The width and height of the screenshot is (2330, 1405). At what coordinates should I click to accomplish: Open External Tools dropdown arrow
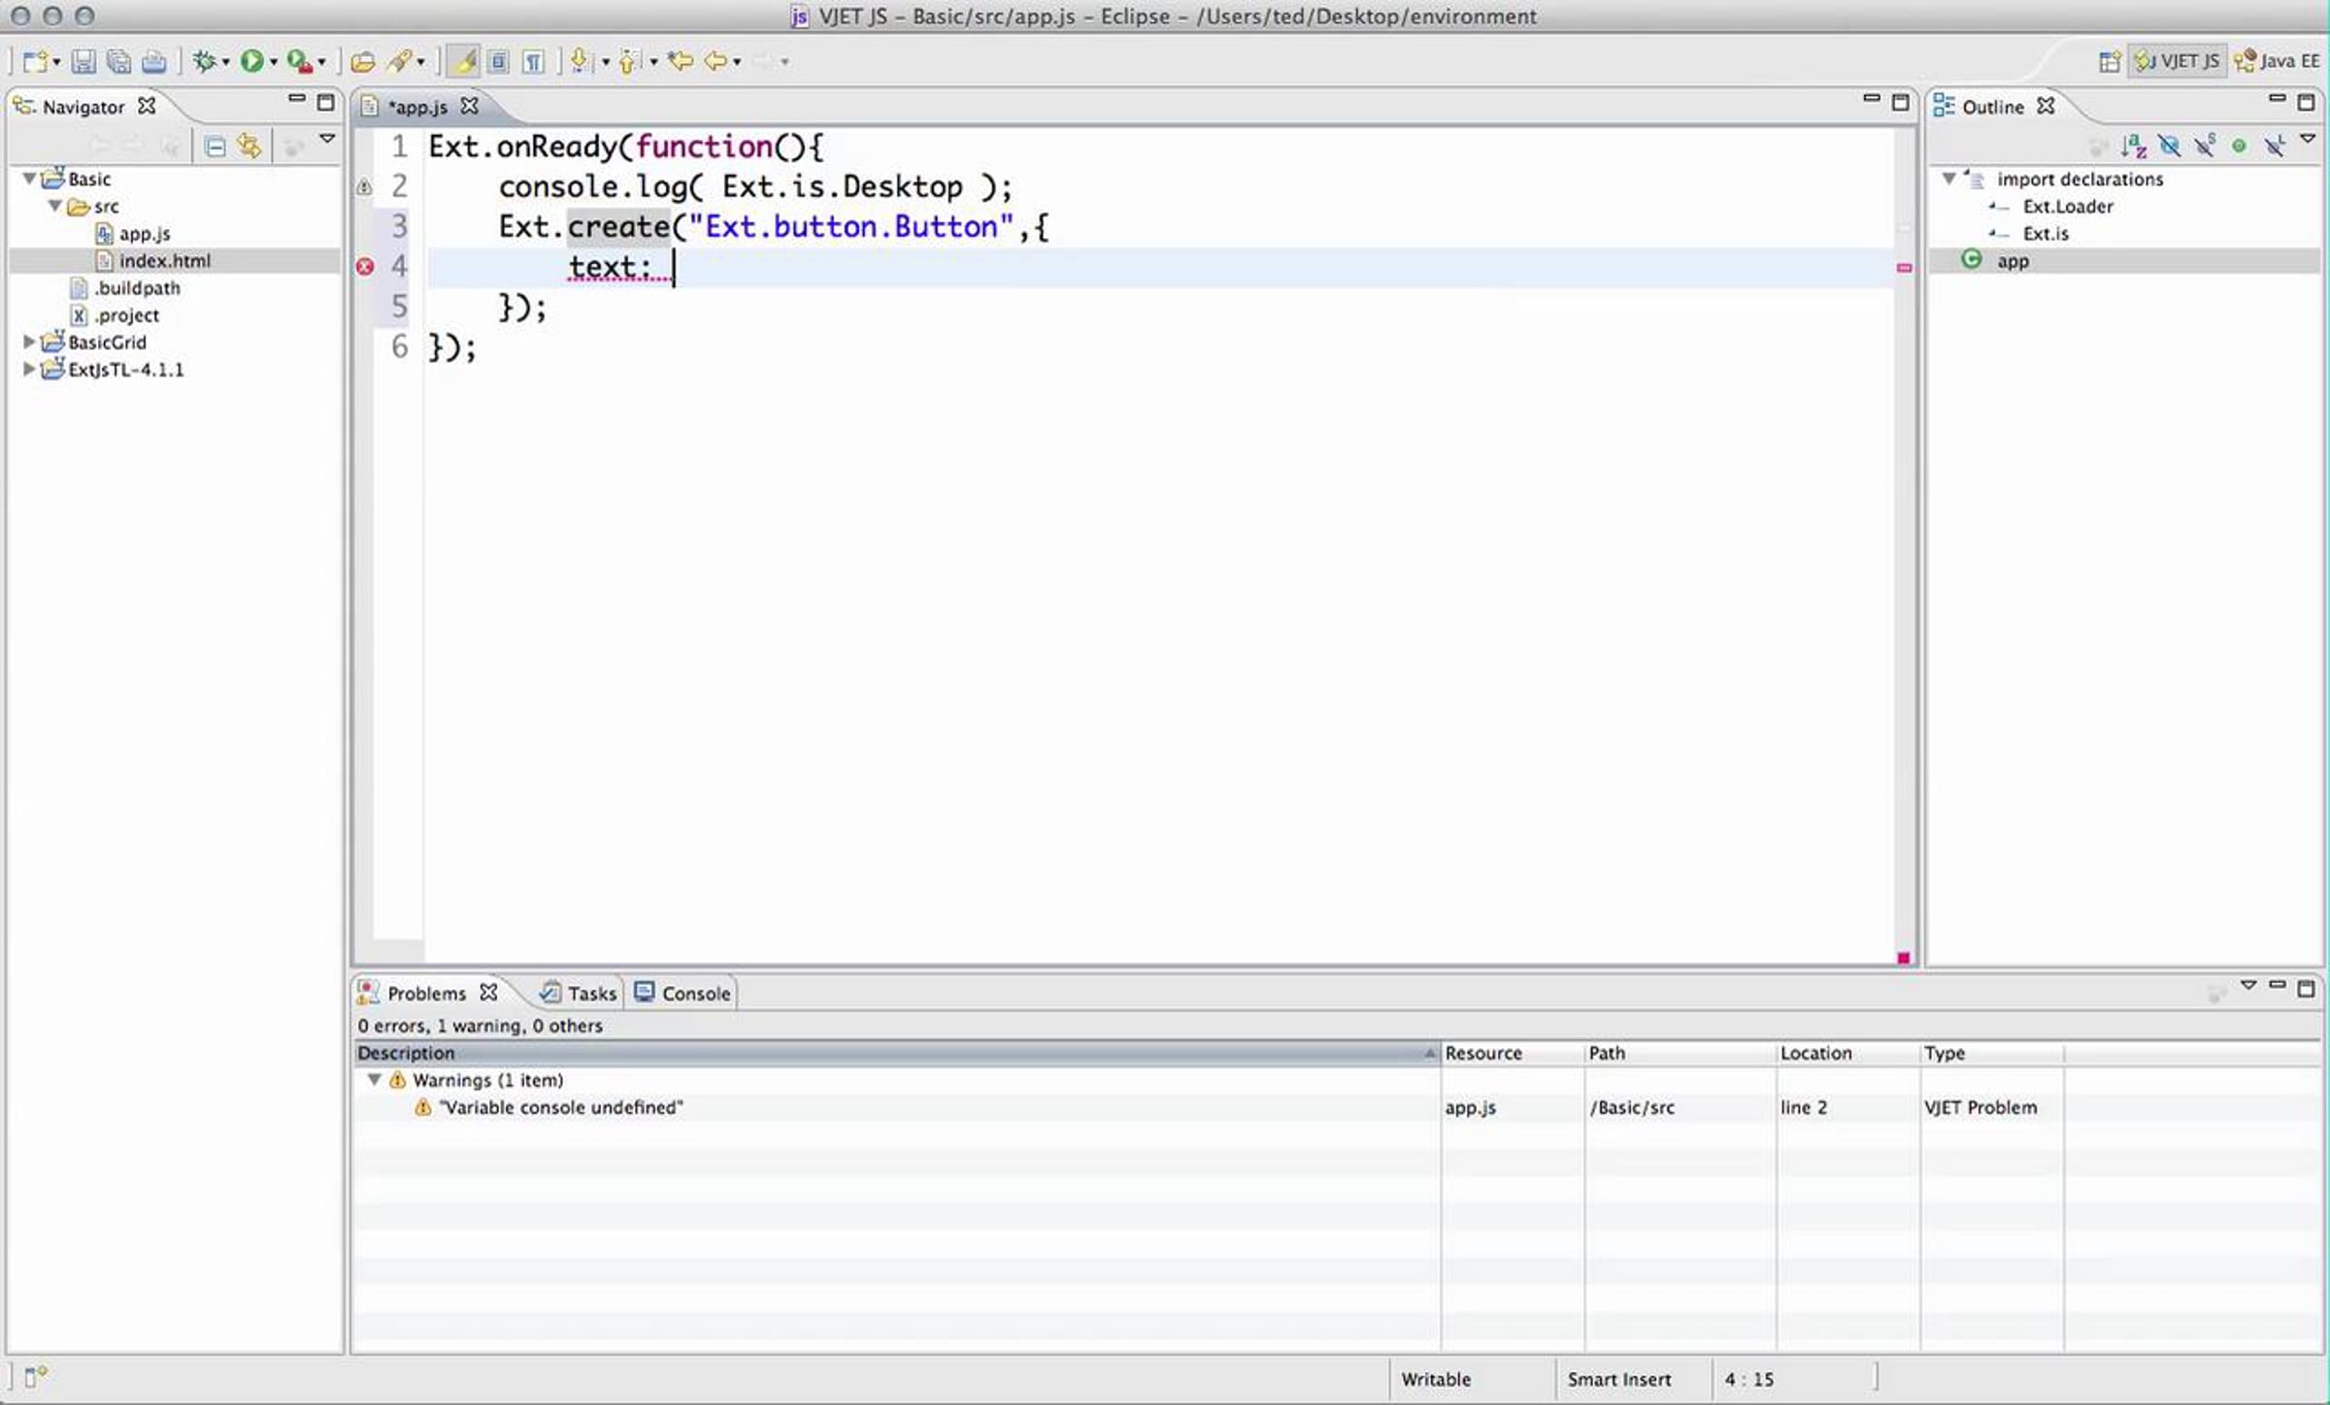321,63
